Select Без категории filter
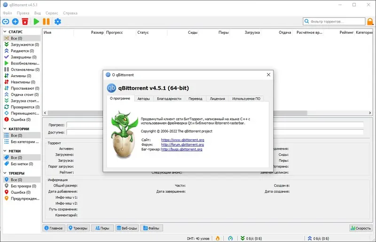The height and width of the screenshot is (242, 376). [22, 142]
